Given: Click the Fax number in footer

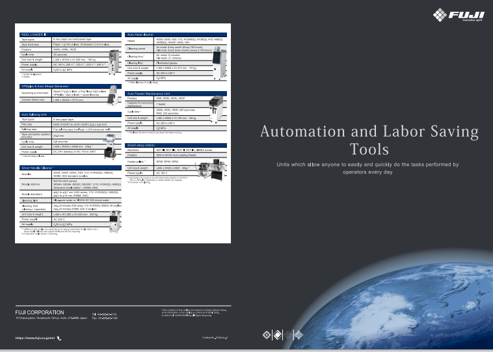Looking at the screenshot, I should coord(105,318).
